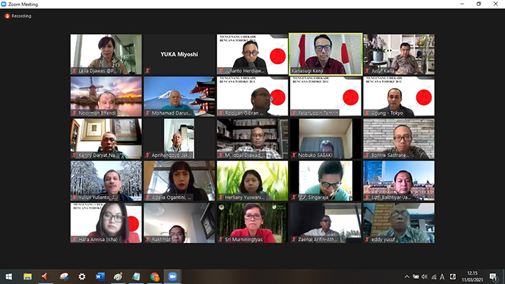This screenshot has height=284, width=505.
Task: Open Chrome from the taskbar
Action: coord(154,276)
